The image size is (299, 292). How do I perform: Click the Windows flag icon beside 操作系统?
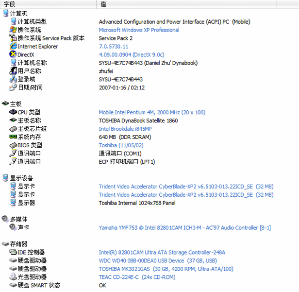pos(13,30)
